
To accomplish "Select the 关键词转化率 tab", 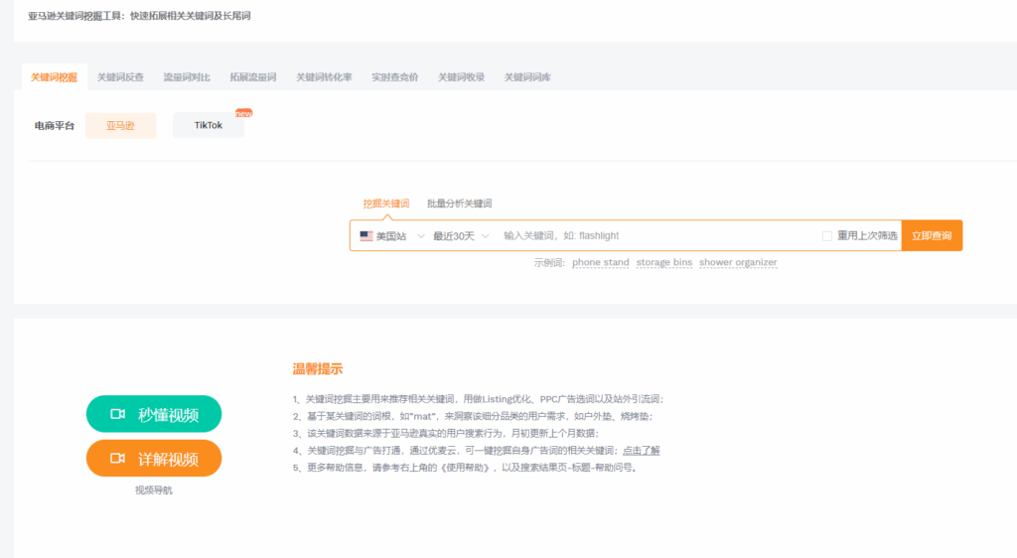I will point(324,77).
